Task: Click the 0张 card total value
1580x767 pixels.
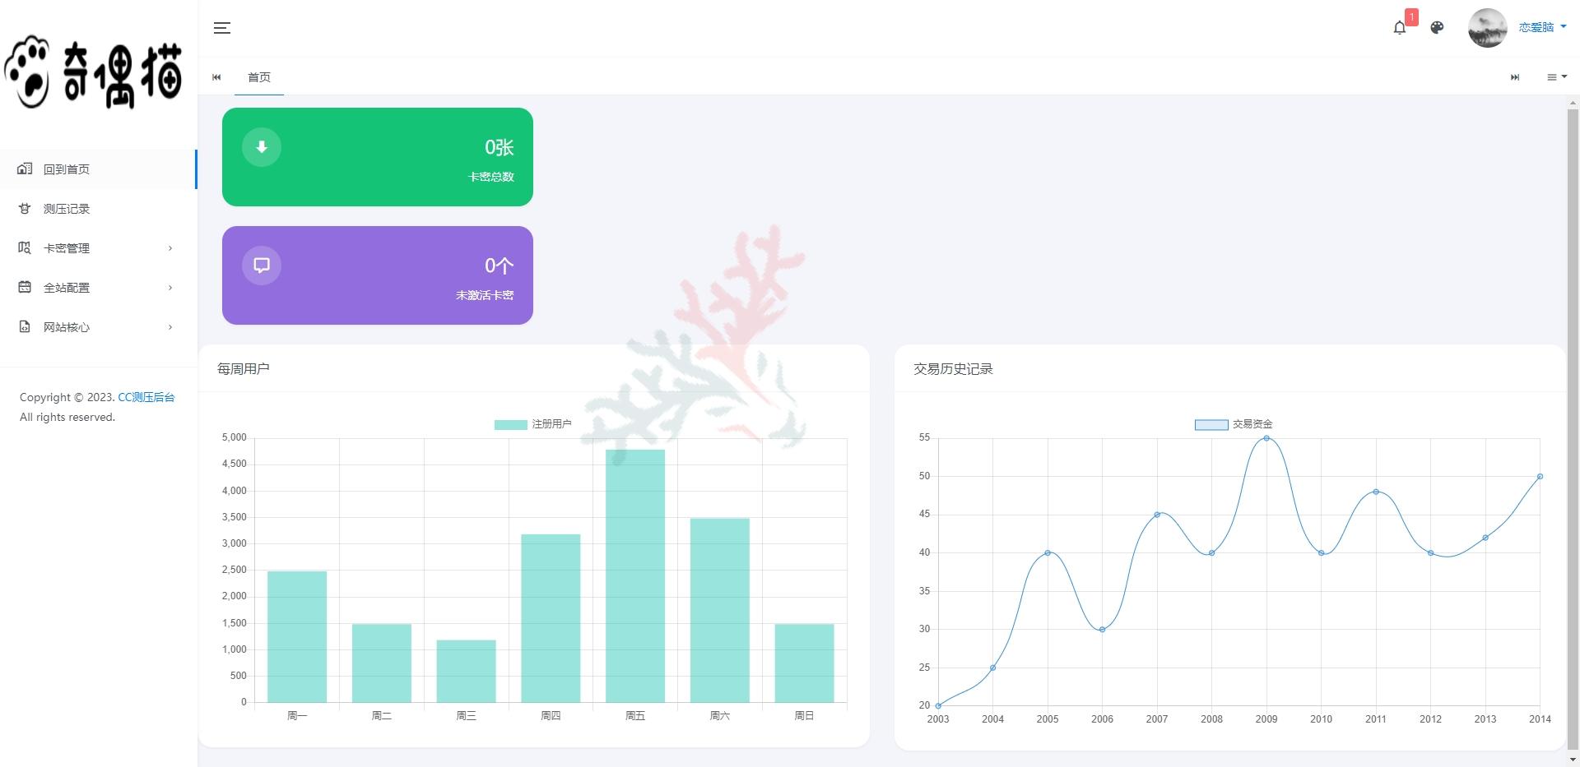Action: click(x=499, y=147)
